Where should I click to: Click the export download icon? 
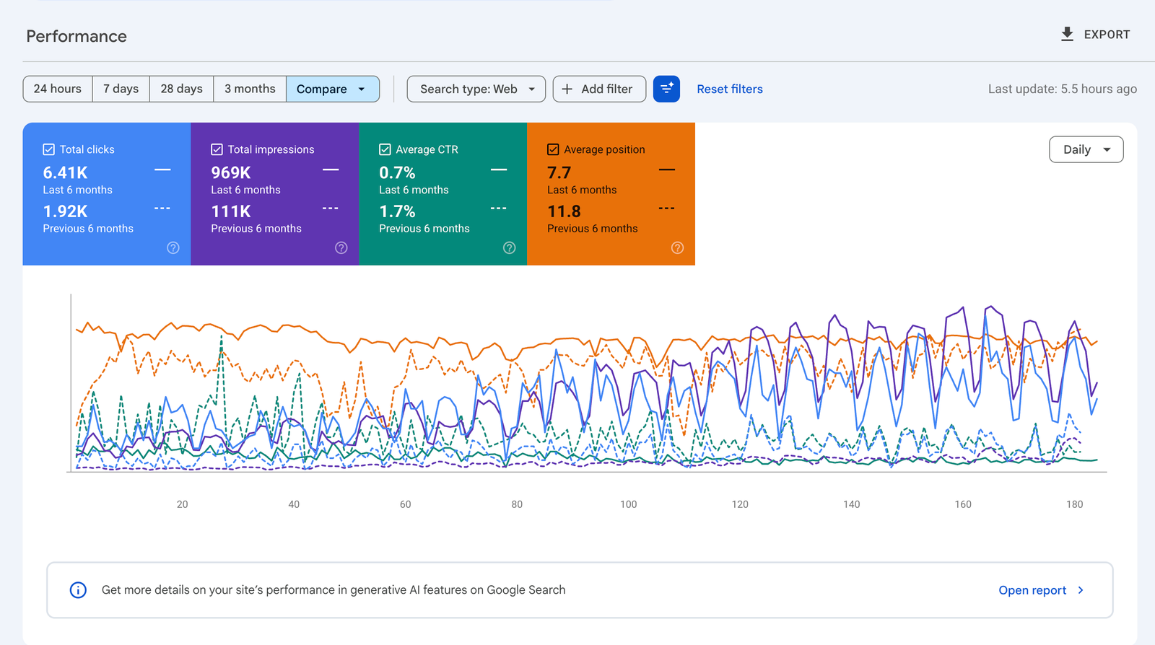(1067, 34)
